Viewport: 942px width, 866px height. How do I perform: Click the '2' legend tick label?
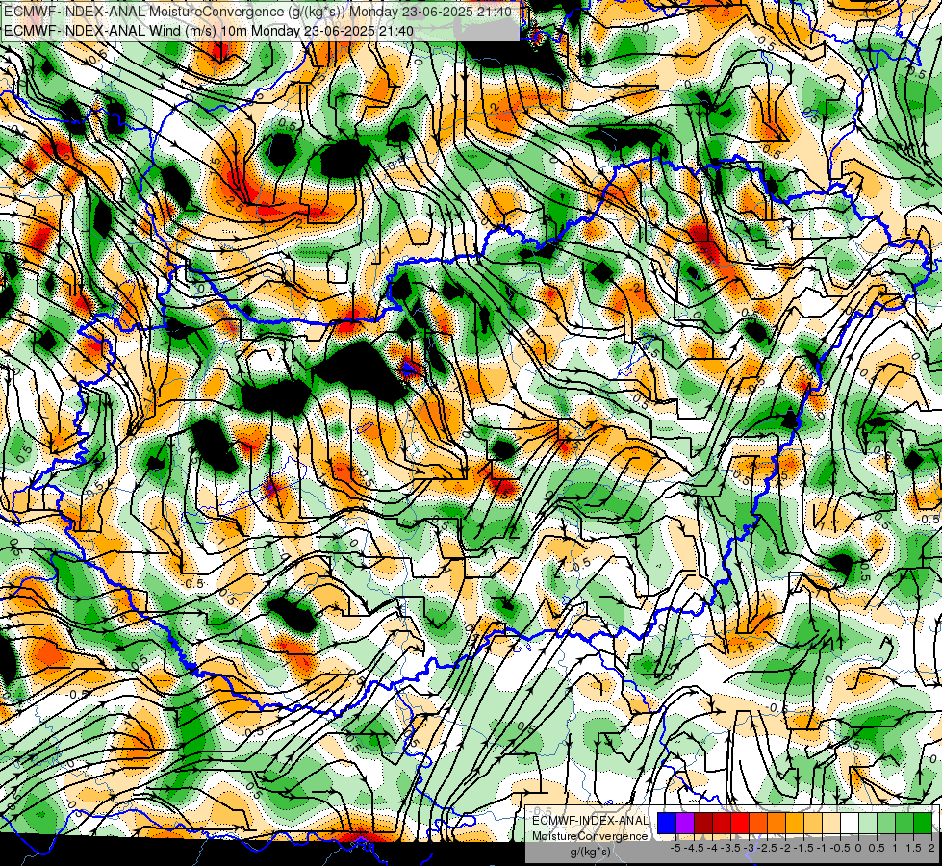pyautogui.click(x=931, y=848)
